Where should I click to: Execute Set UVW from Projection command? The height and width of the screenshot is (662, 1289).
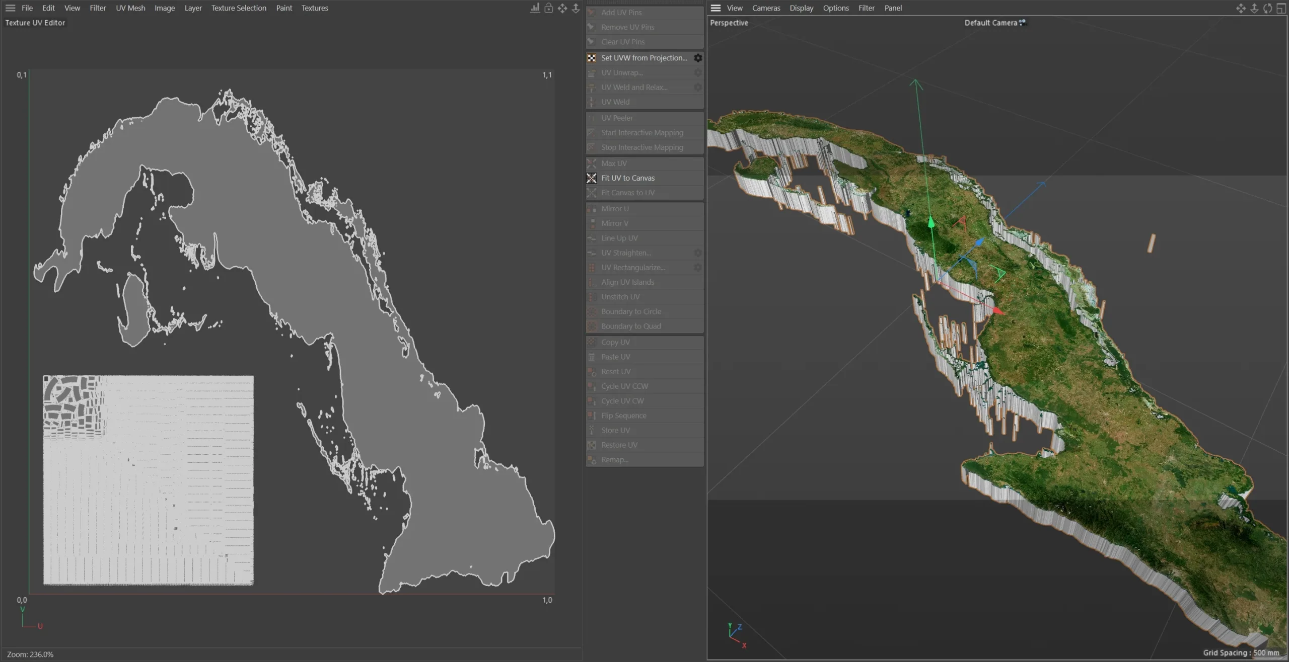[642, 57]
